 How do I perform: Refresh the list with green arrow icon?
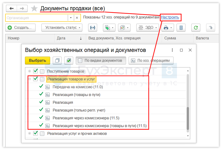pyautogui.click(x=196, y=27)
